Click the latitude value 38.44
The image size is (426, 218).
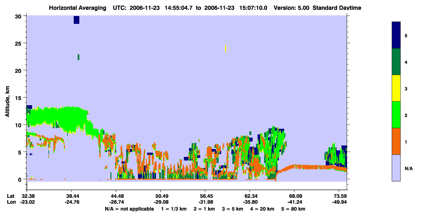tap(71, 196)
